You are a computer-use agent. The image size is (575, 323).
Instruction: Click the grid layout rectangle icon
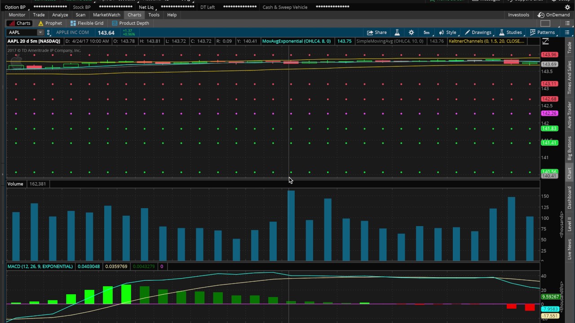coord(545,23)
